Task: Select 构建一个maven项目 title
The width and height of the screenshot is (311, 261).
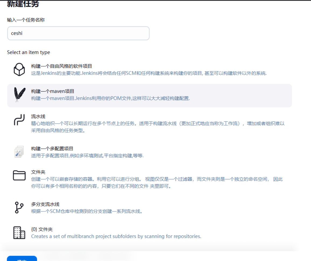Action: (x=53, y=91)
